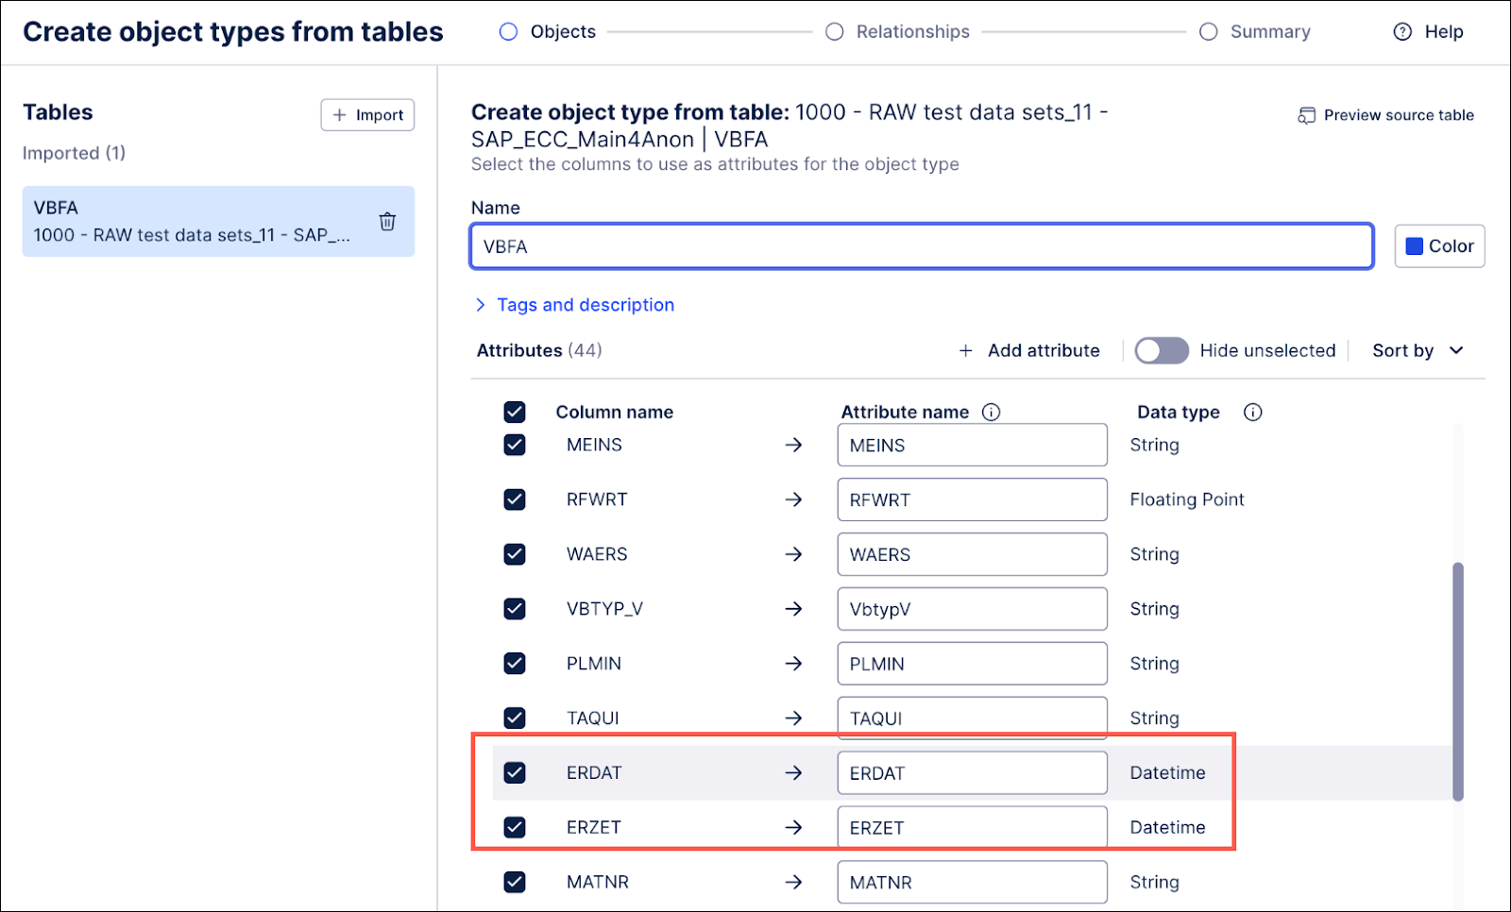Click the arrow icon in the MATNR row
Screen dimensions: 1511x912
[x=793, y=883]
